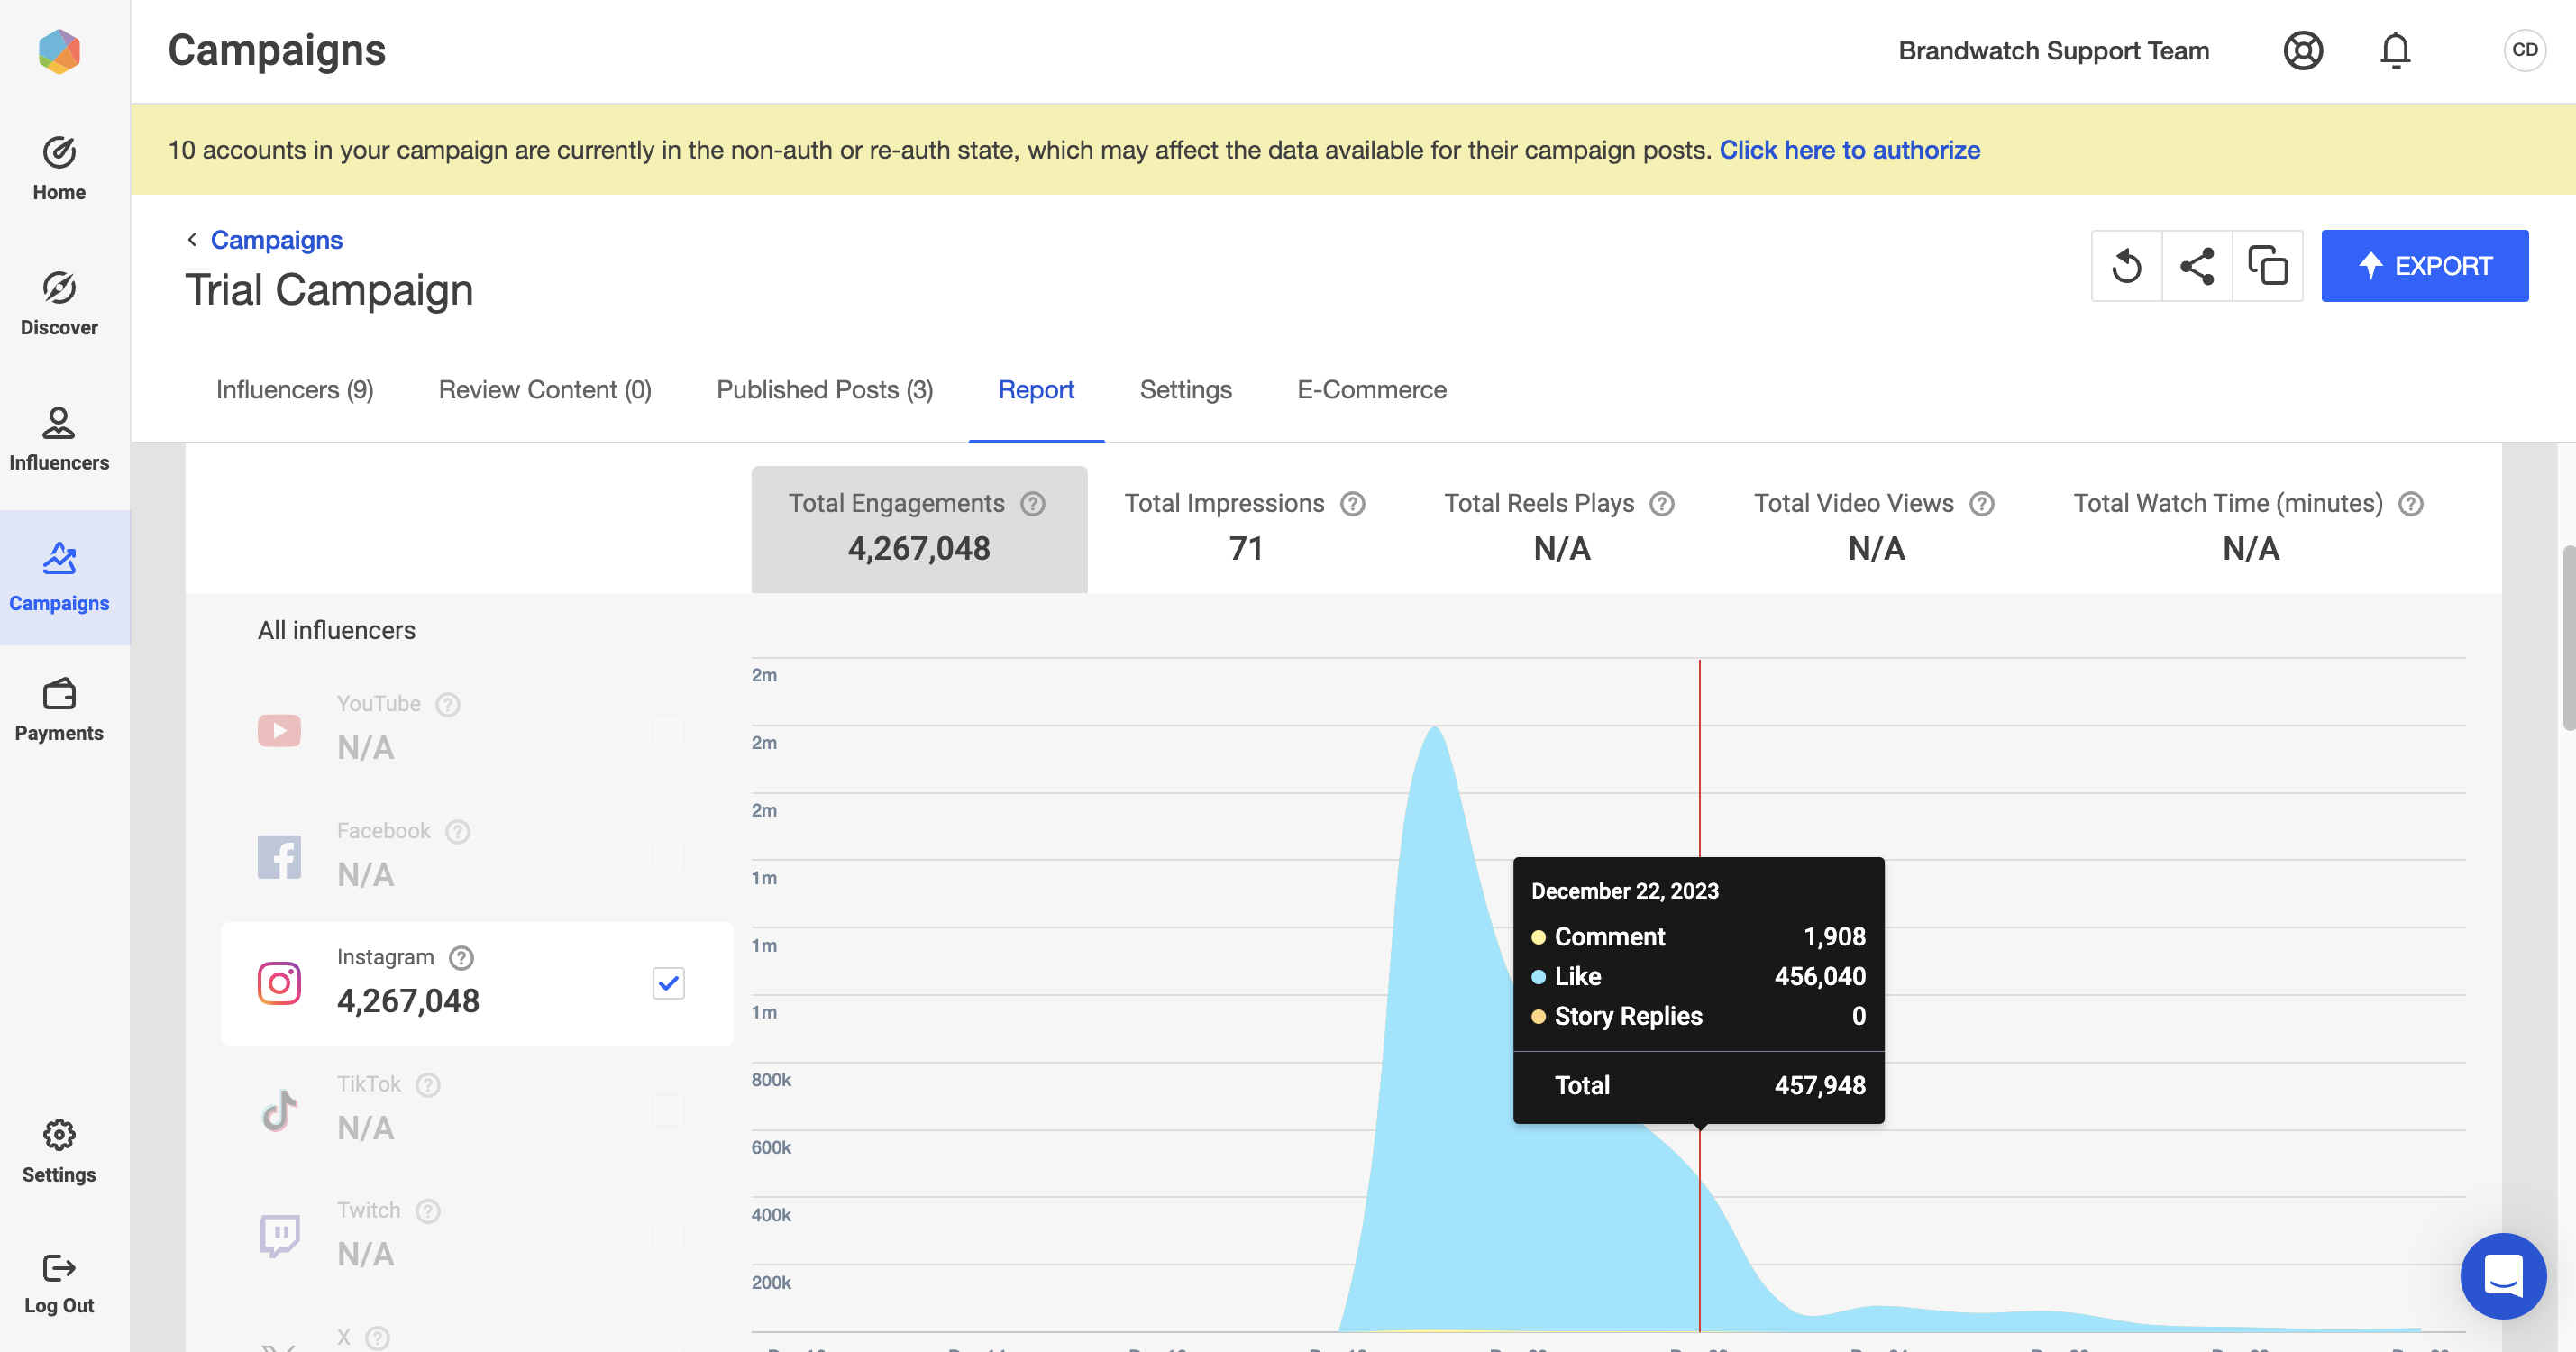Select the Total Engagements metric card
Image resolution: width=2576 pixels, height=1352 pixels.
click(919, 529)
